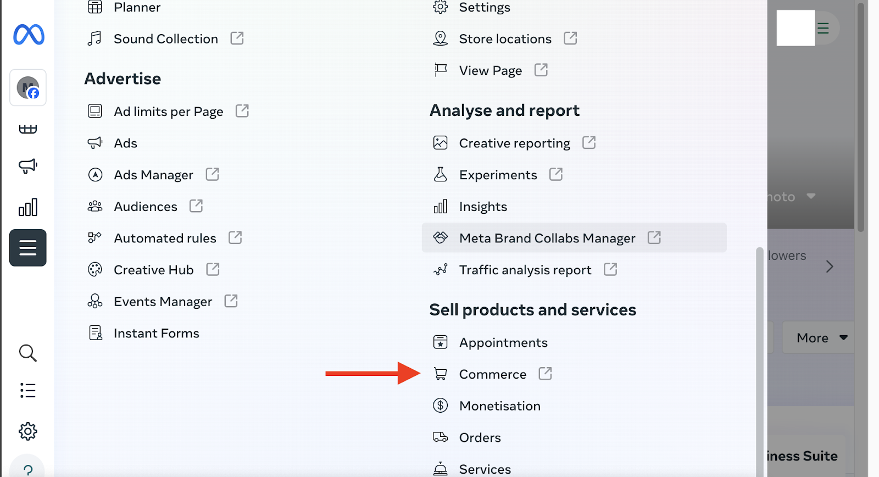879x477 pixels.
Task: Click the Monetisation dollar icon
Action: 441,406
